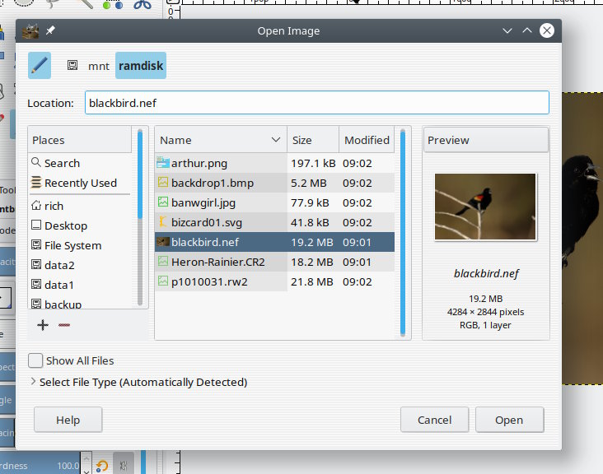Go to the mnt path segment
603x474 pixels.
click(99, 66)
